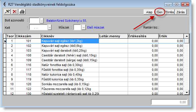The height and width of the screenshot is (112, 196).
Task: Click the scrollbar up arrow
Action: tap(187, 36)
